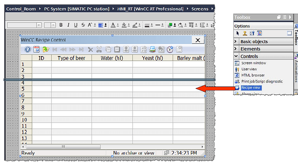Screen dimensions: 298x163
Task: Click the ID column header
Action: (x=41, y=58)
